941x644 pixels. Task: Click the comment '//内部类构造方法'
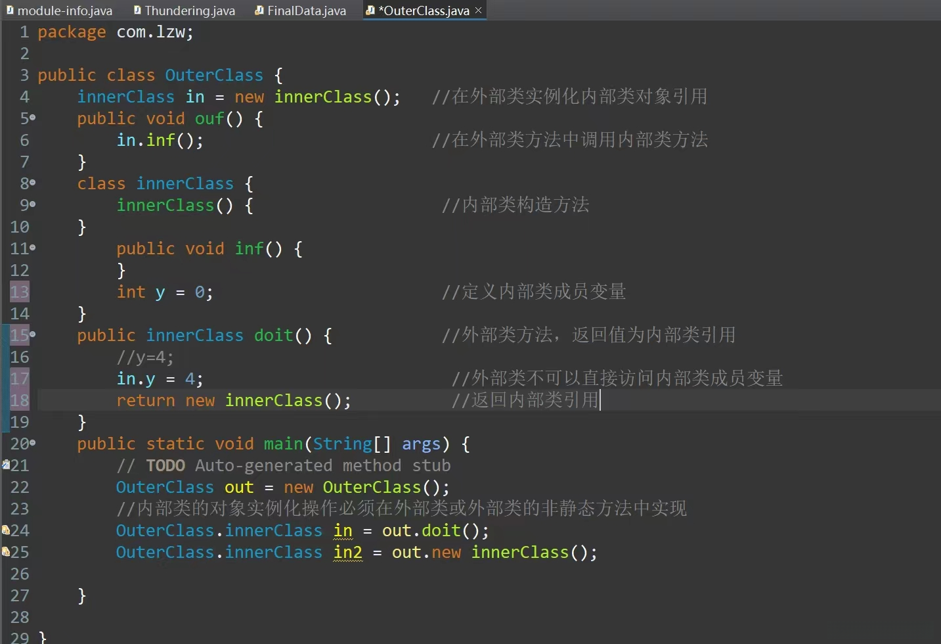tap(515, 205)
